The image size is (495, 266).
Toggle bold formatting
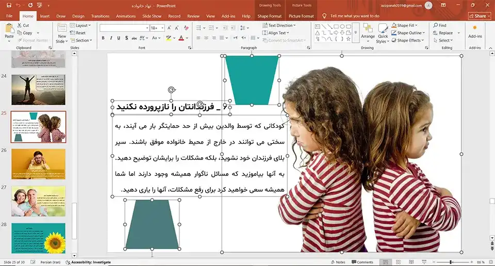103,38
